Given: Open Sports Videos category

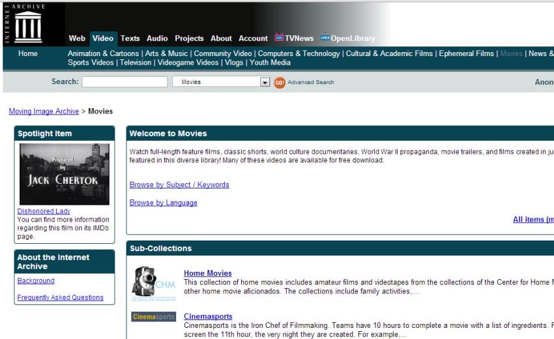Looking at the screenshot, I should (91, 63).
